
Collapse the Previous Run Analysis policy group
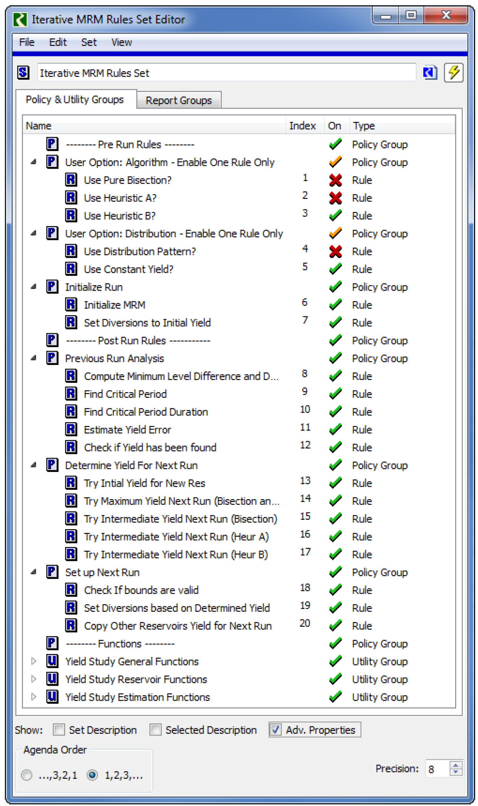point(34,358)
